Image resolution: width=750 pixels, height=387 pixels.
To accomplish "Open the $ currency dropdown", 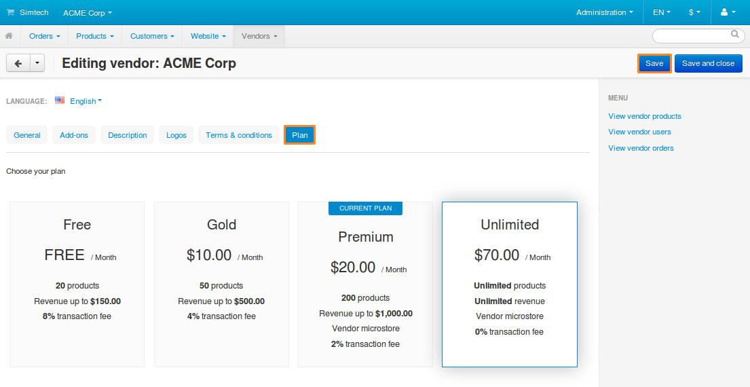I will (694, 12).
